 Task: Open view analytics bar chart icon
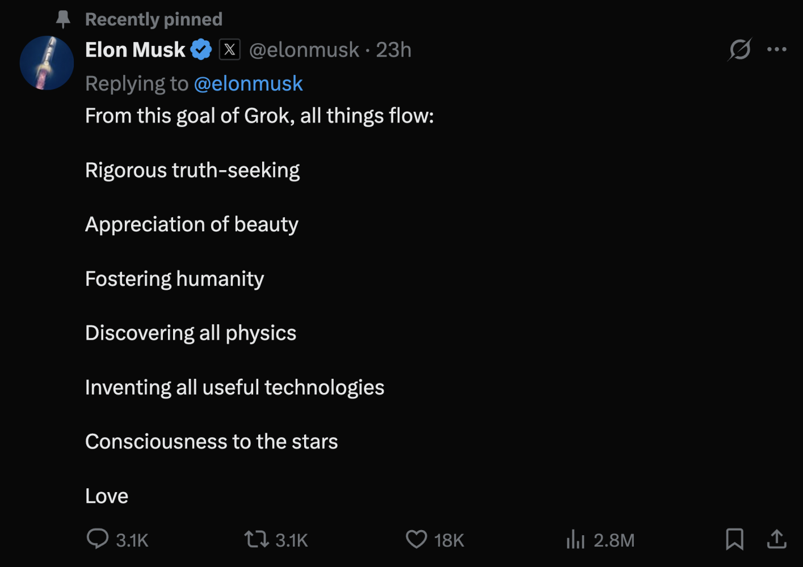point(575,539)
